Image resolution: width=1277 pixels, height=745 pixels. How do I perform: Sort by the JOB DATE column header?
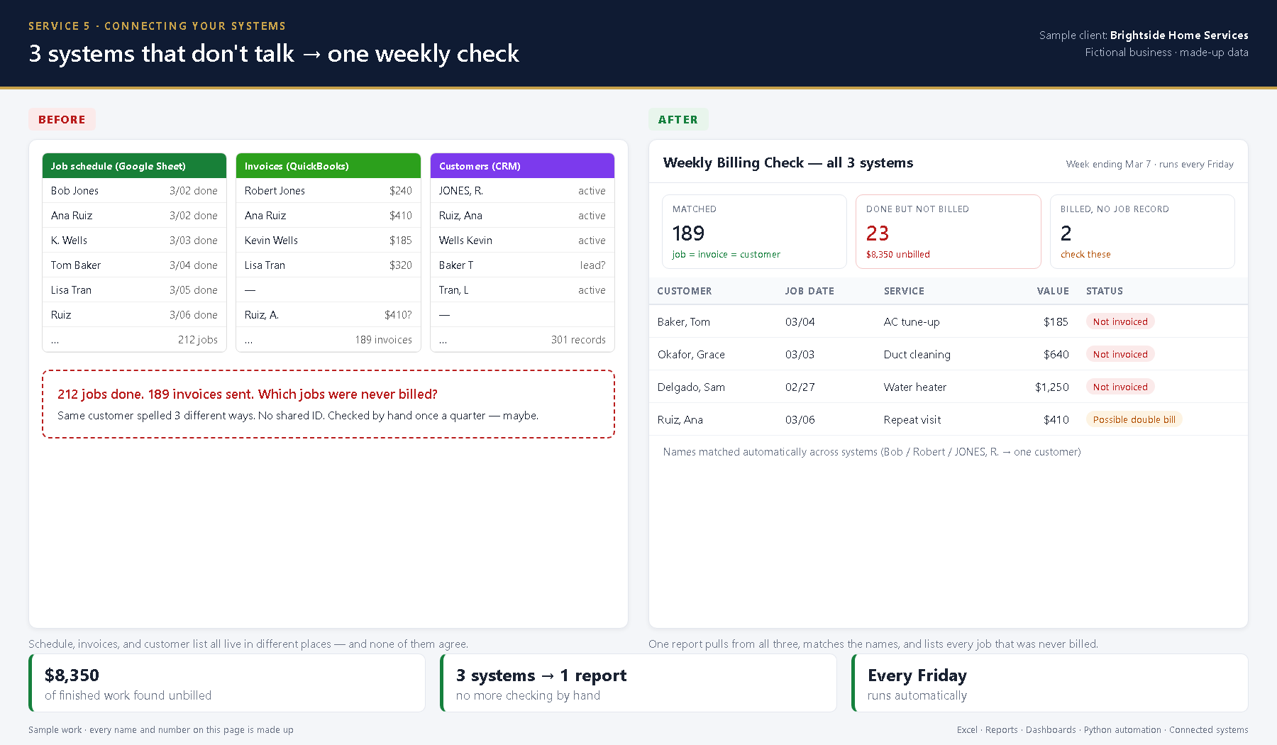click(x=809, y=291)
